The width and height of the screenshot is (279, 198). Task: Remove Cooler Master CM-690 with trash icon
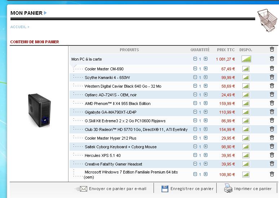pos(272,68)
